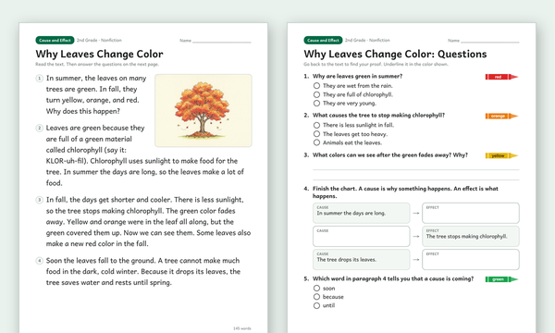Click the Name line on the questions page
The width and height of the screenshot is (555, 333).
490,42
